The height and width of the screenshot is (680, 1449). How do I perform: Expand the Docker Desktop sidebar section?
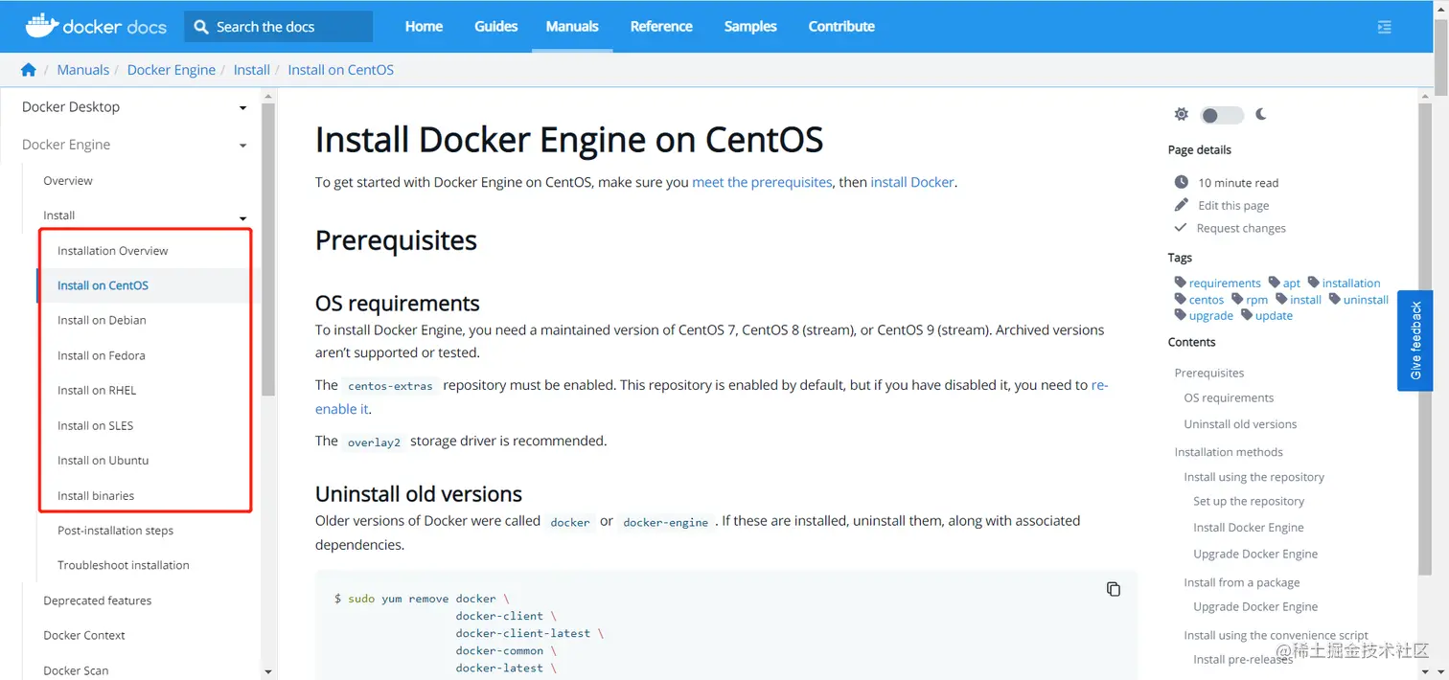point(242,108)
